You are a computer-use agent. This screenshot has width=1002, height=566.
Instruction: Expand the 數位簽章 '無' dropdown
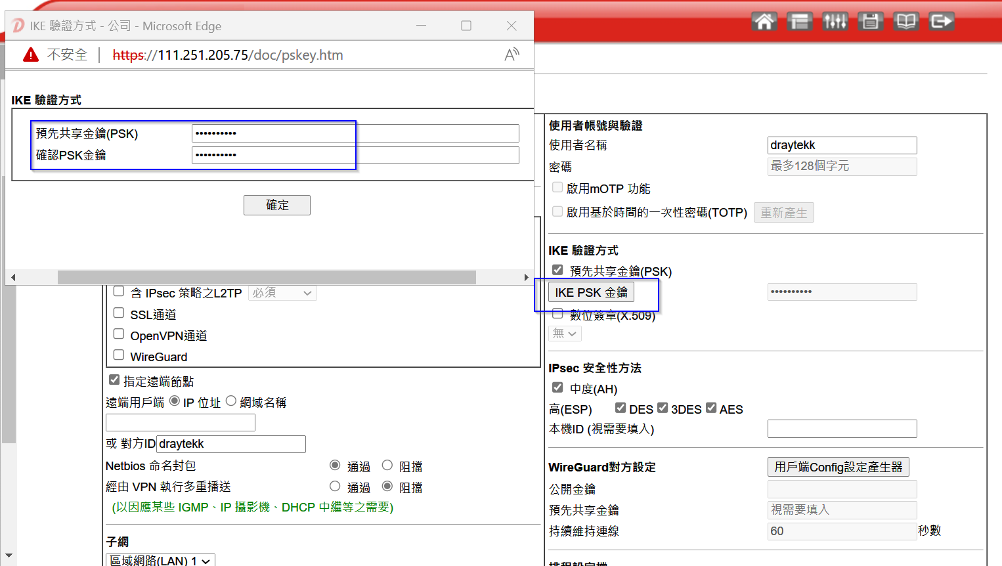[565, 334]
